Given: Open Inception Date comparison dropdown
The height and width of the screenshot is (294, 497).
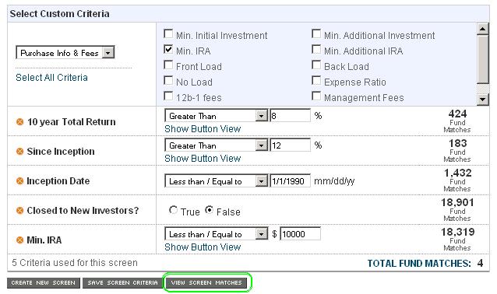Looking at the screenshot, I should [x=216, y=181].
